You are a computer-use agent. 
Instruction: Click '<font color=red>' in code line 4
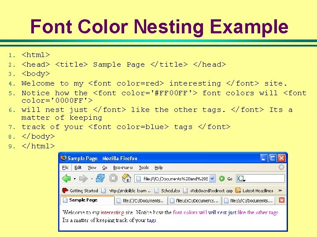pos(126,83)
